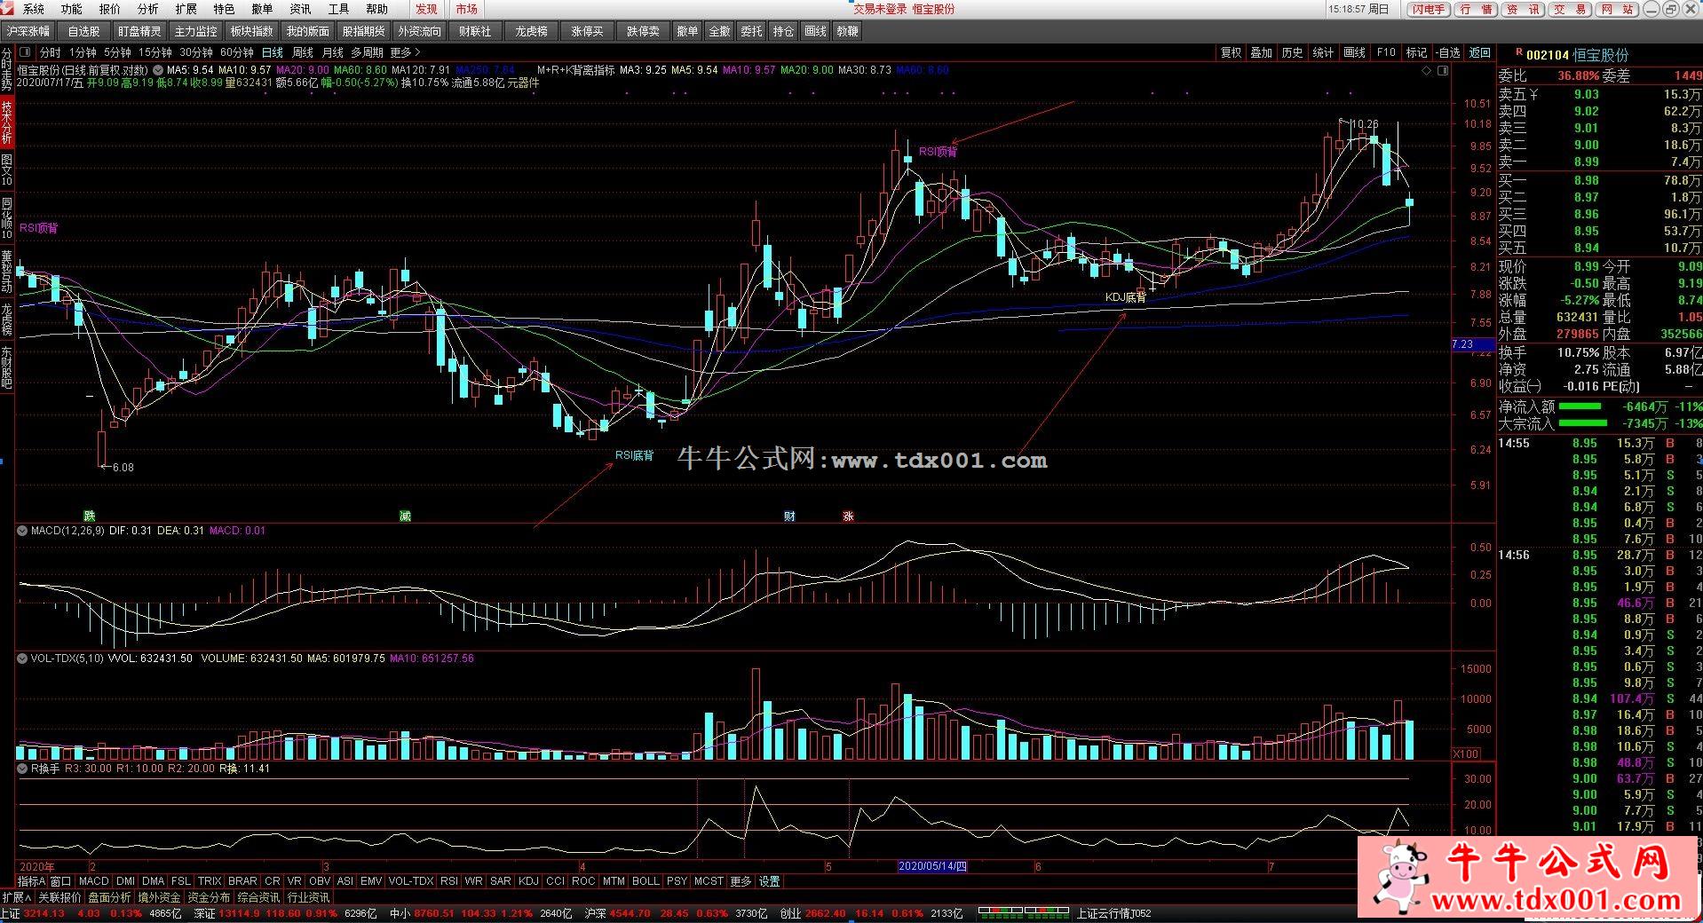Open the 窗口 selector in indicator bar
Image resolution: width=1703 pixels, height=923 pixels.
(x=60, y=881)
